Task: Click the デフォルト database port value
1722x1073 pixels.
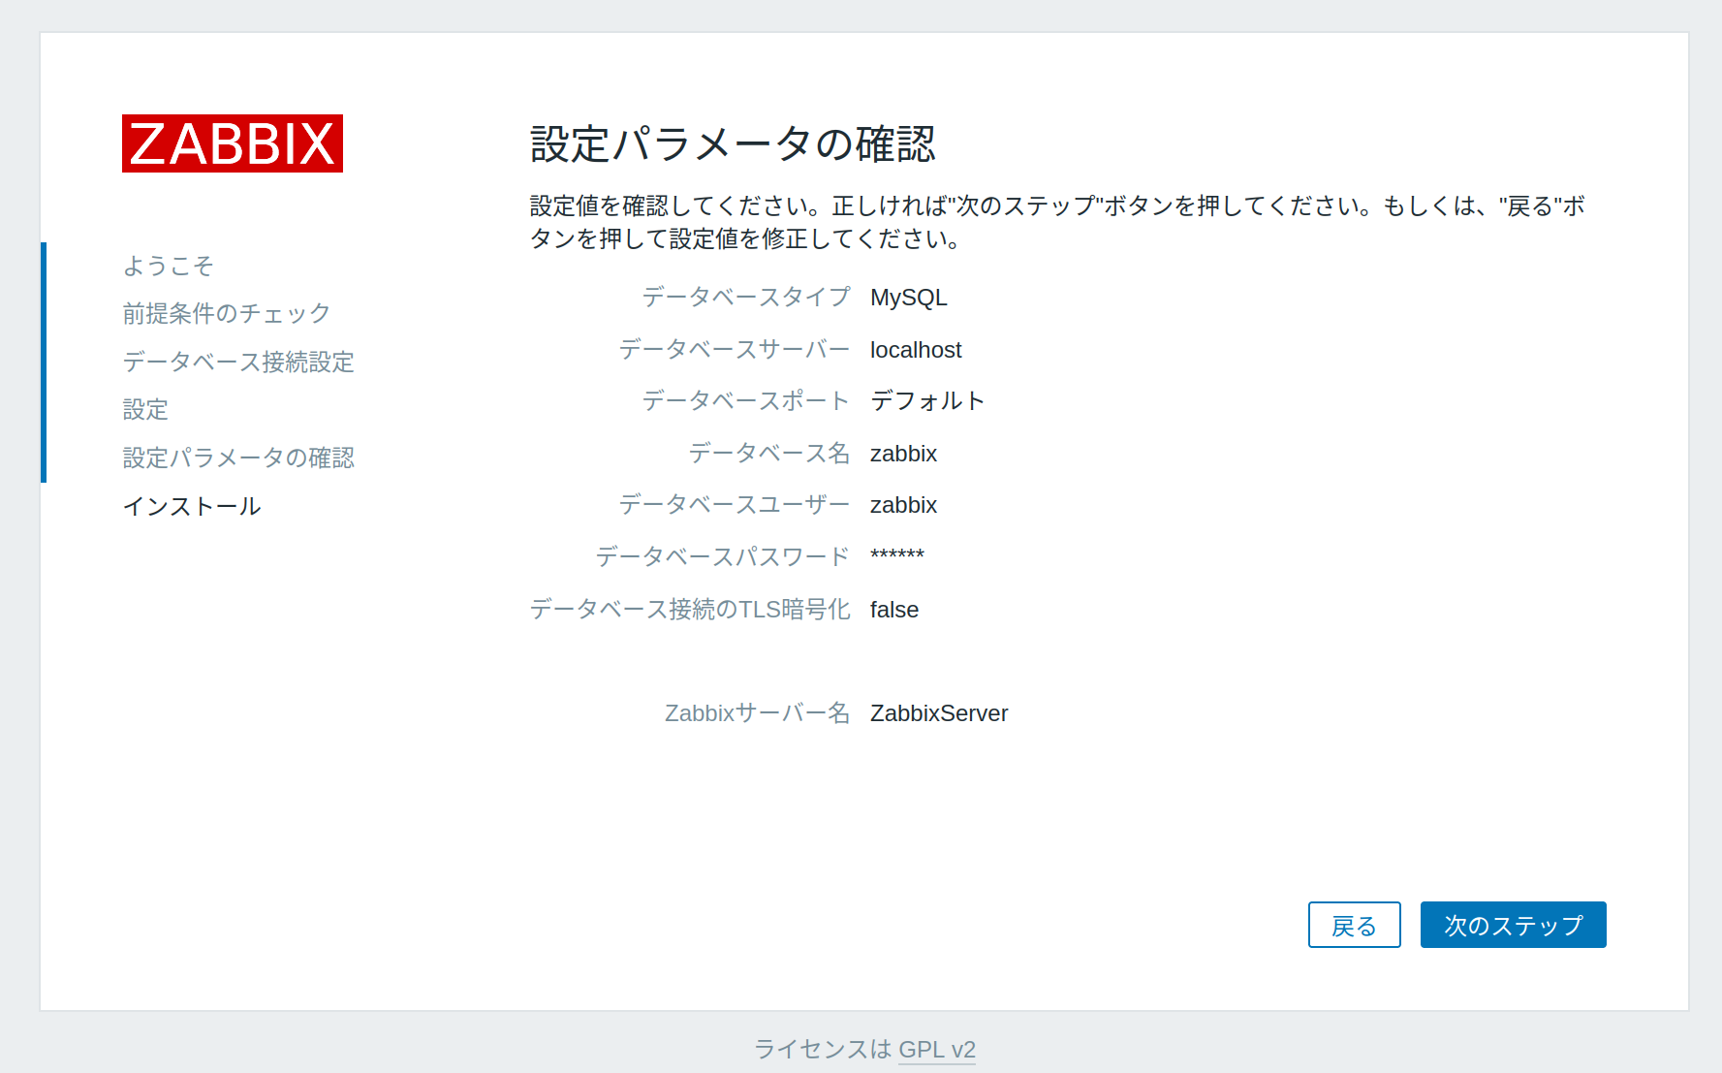Action: pos(927,401)
